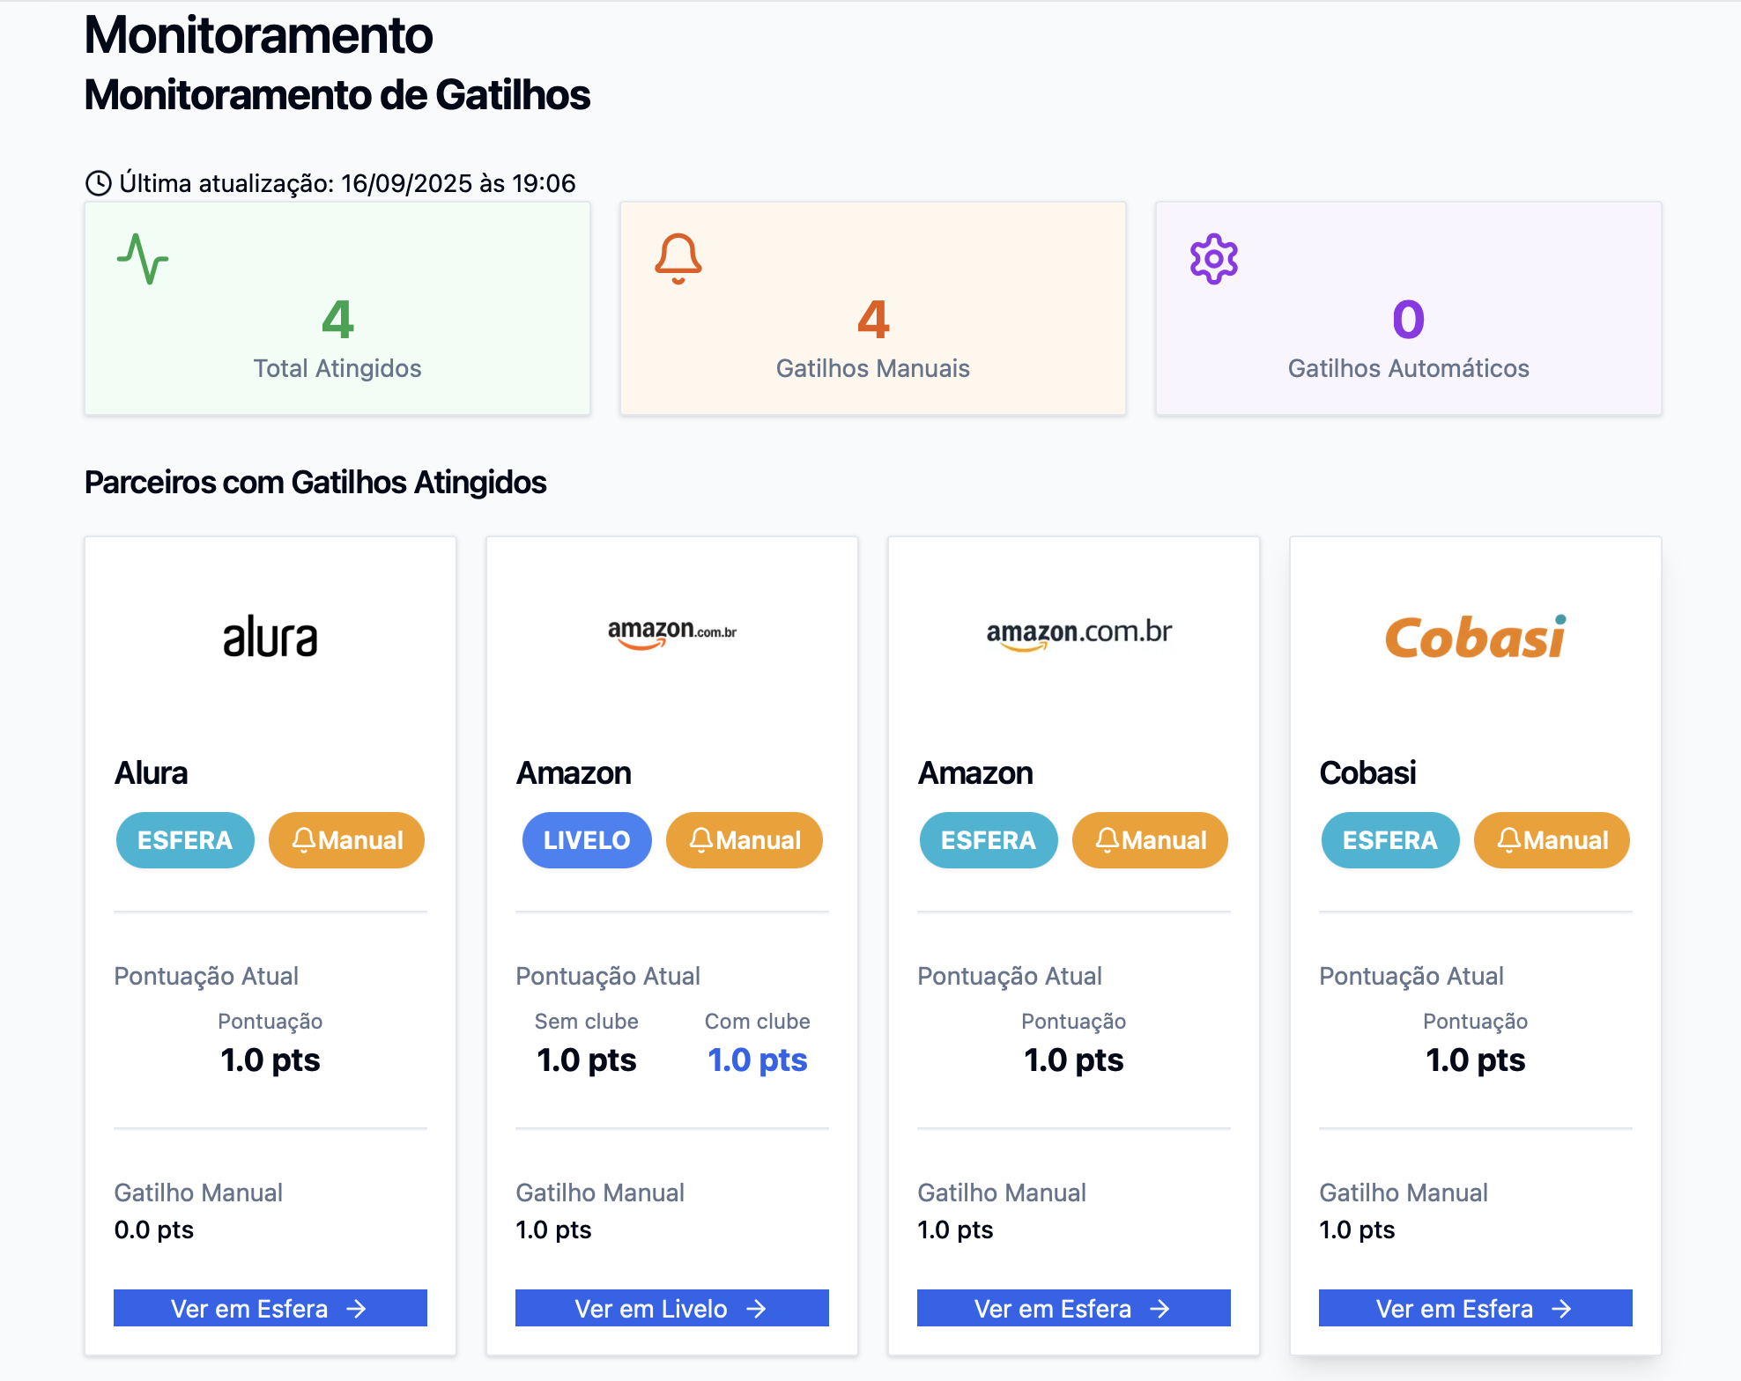1741x1381 pixels.
Task: Click the Alura logo
Action: 270,637
